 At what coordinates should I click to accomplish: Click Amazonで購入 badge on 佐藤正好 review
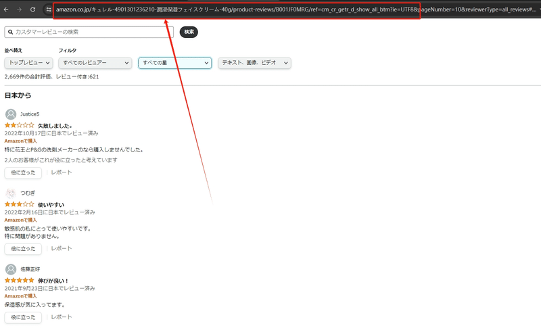tap(21, 296)
